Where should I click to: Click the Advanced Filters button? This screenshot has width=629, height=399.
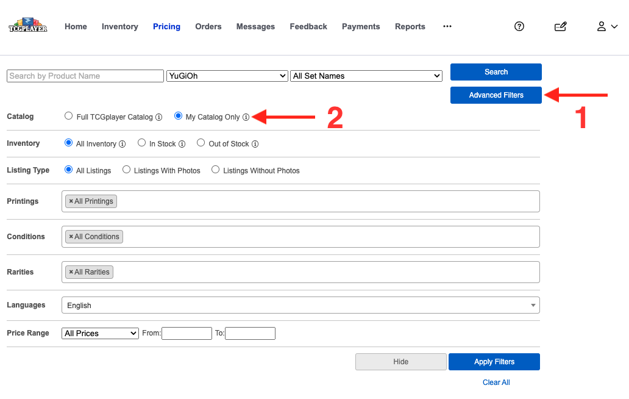(496, 95)
